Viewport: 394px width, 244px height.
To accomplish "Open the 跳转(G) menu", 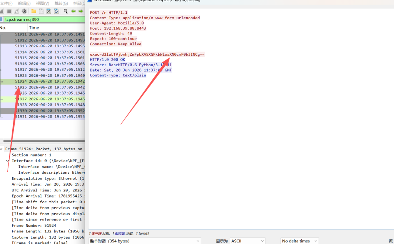I will [x=61, y=3].
